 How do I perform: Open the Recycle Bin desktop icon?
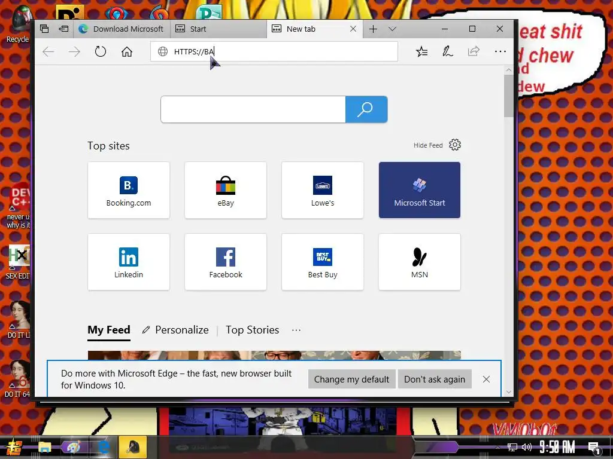tap(17, 24)
